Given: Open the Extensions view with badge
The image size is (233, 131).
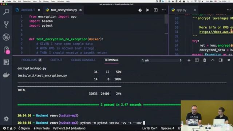Looking at the screenshot, I should coord(7,50).
